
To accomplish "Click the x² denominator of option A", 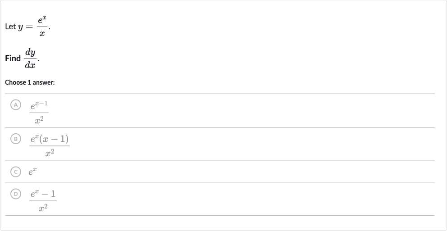I will click(39, 120).
